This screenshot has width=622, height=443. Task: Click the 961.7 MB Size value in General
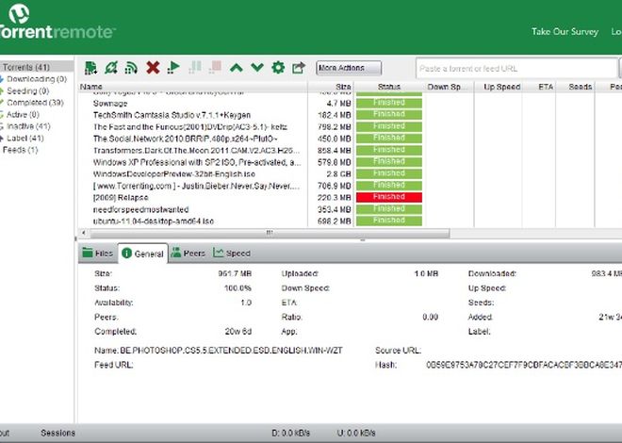[235, 273]
